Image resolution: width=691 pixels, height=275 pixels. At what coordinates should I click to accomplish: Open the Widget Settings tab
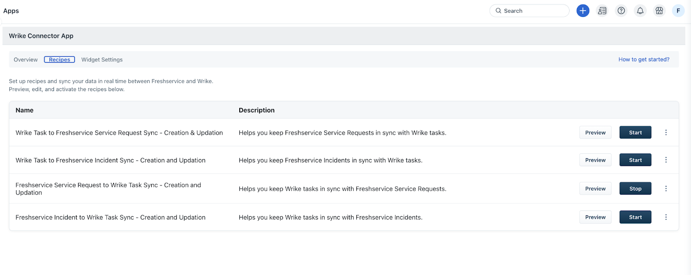click(x=102, y=60)
